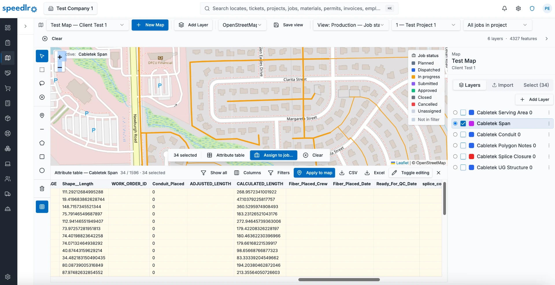The image size is (555, 285).
Task: Open clipboard icon in left sidebar
Action: (x=8, y=43)
